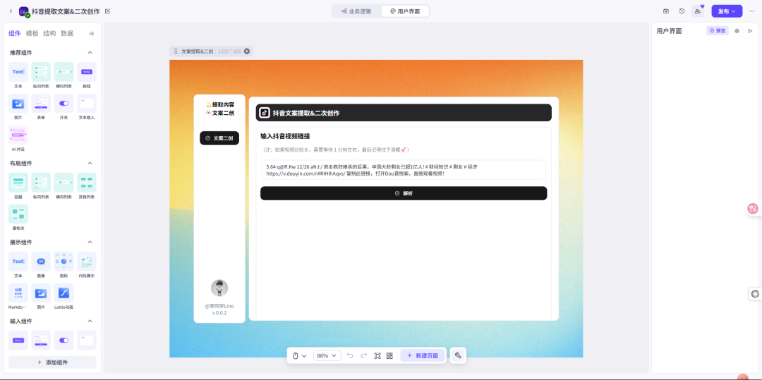
Task: Switch to 业务逻辑 view
Action: pyautogui.click(x=356, y=11)
